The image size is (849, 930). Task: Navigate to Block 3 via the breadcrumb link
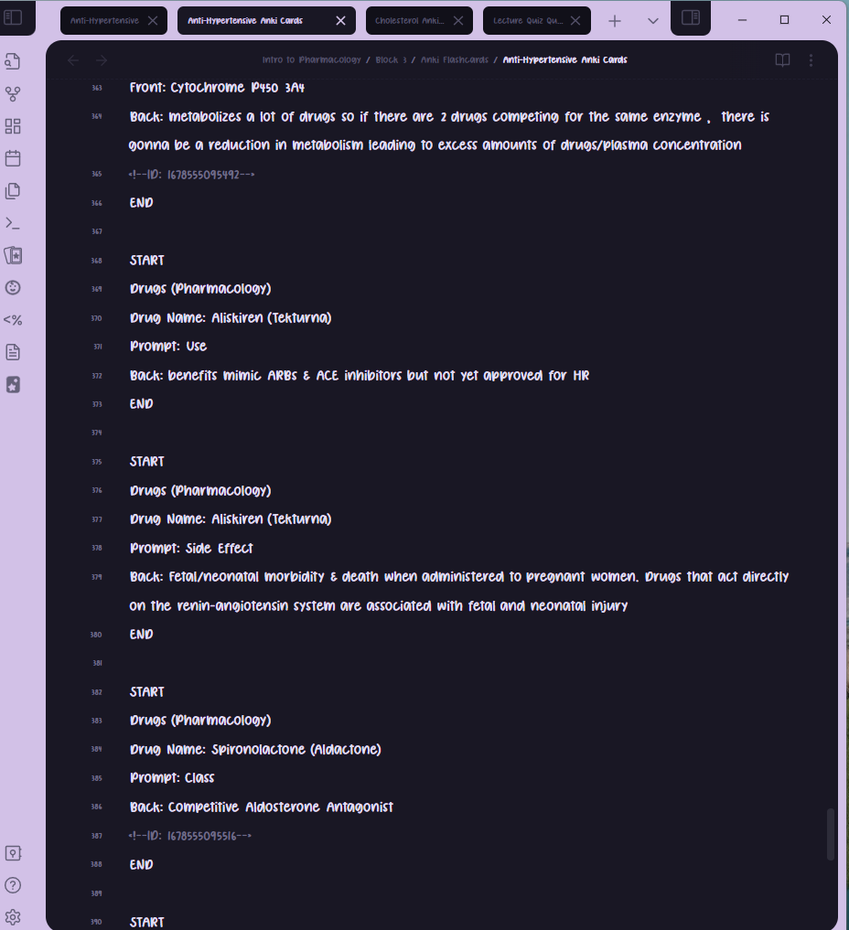pyautogui.click(x=390, y=59)
